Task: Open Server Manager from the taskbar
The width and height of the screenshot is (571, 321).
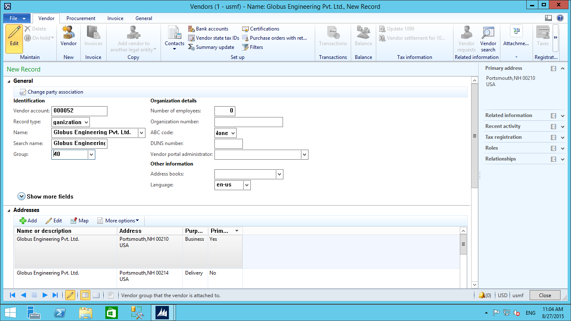Action: point(34,313)
